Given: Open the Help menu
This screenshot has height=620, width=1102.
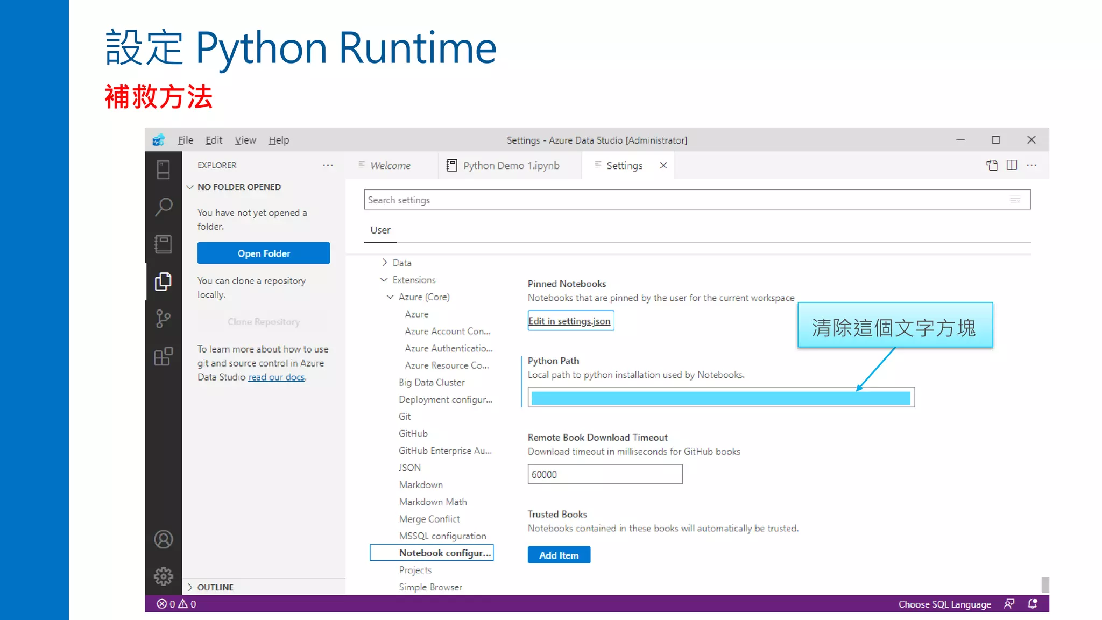Looking at the screenshot, I should pos(279,140).
